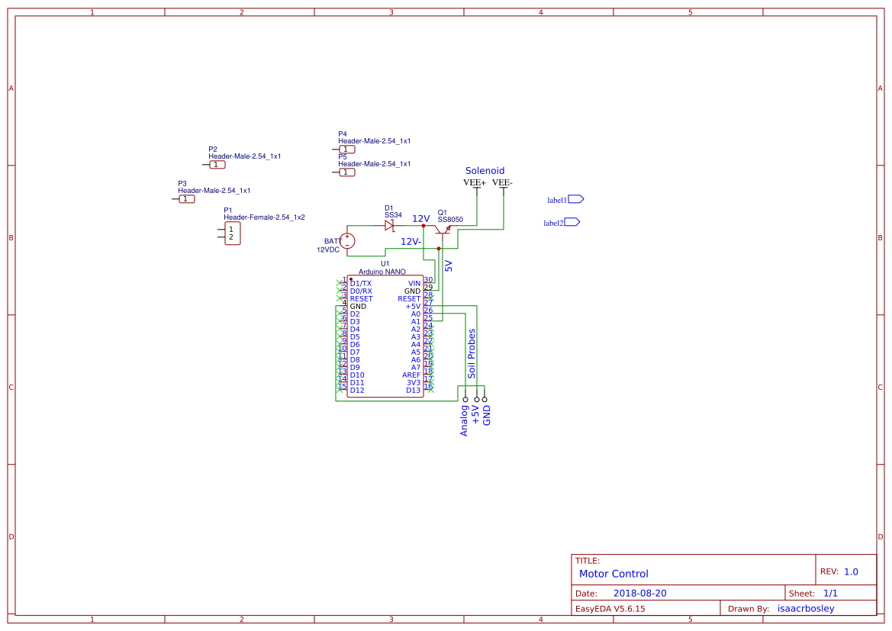892x631 pixels.
Task: Select the Q1 SS8050 transistor symbol
Action: click(443, 230)
